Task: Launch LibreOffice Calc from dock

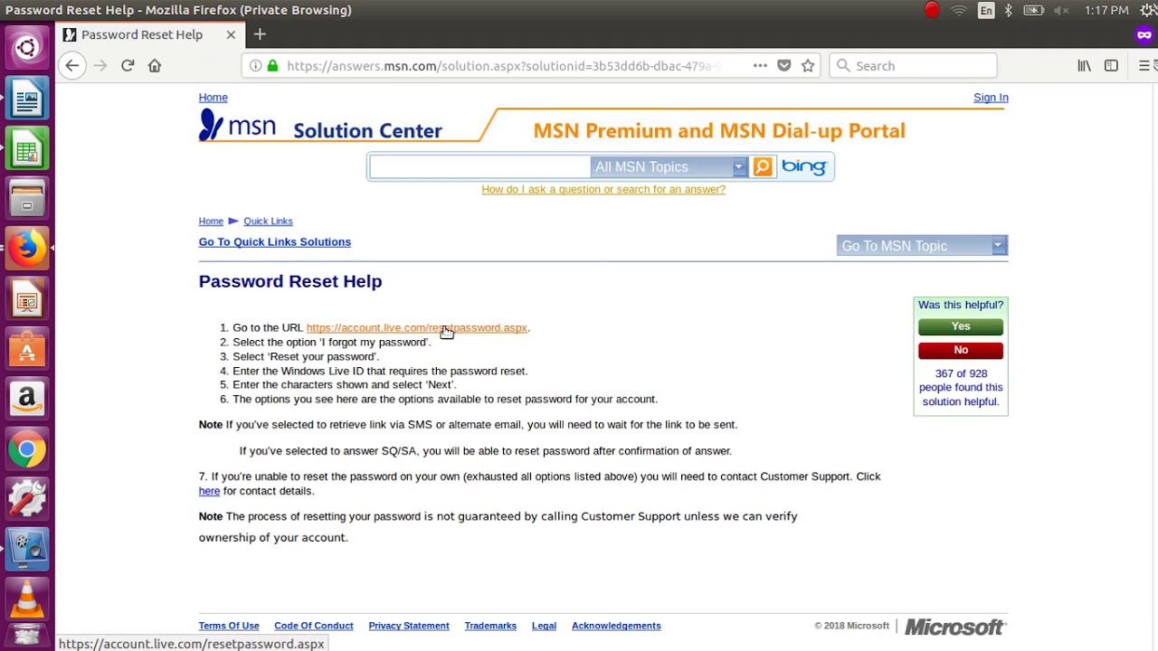Action: [27, 148]
